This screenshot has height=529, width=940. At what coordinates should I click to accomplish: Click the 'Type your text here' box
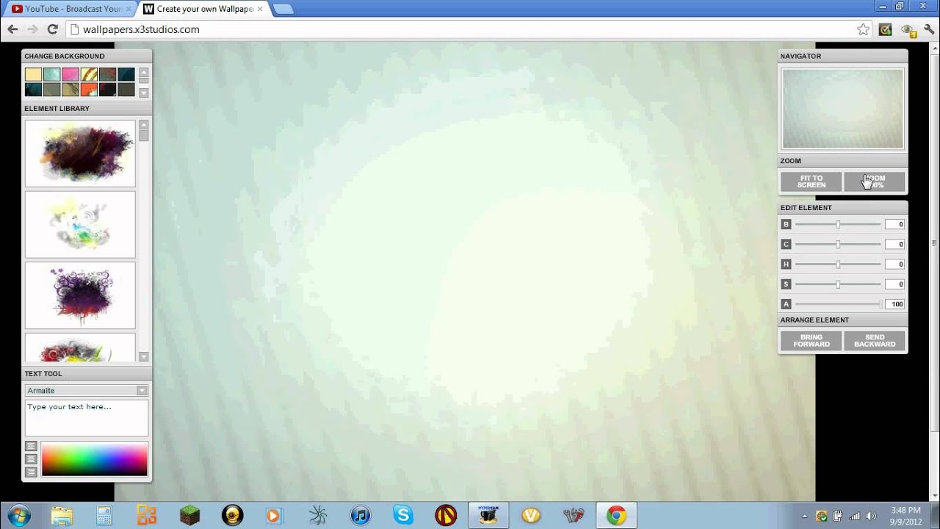click(87, 418)
